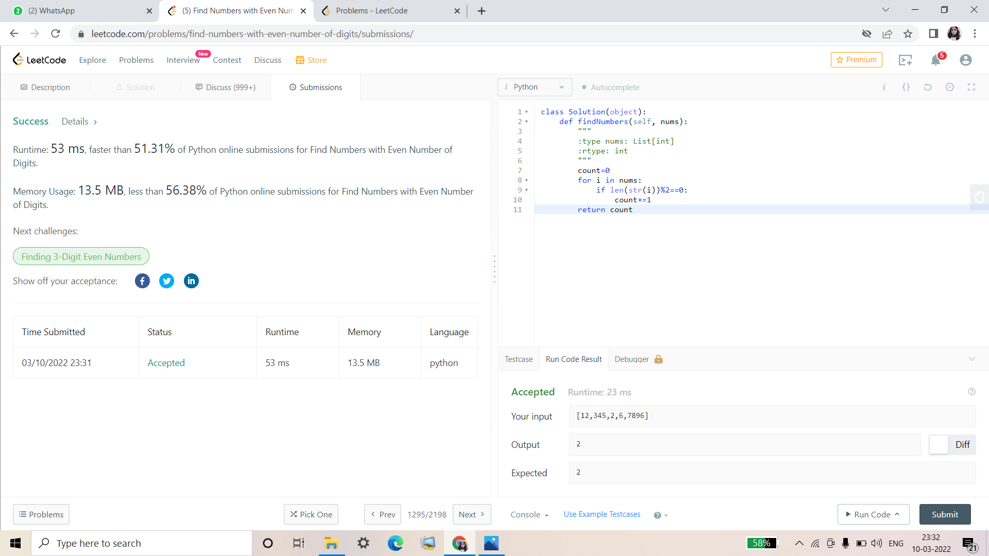Click the share page icon in address bar
Screen dimensions: 989x556
point(887,33)
